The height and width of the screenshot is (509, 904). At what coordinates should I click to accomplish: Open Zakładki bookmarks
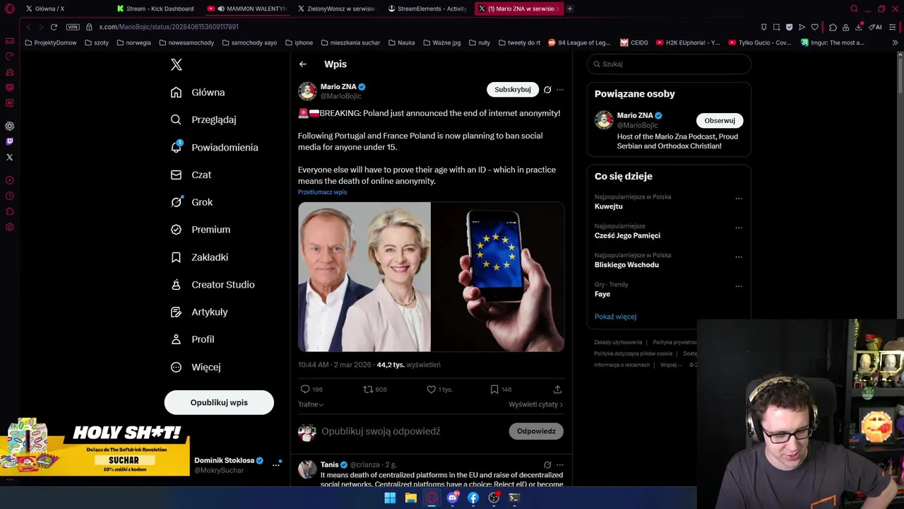coord(199,257)
